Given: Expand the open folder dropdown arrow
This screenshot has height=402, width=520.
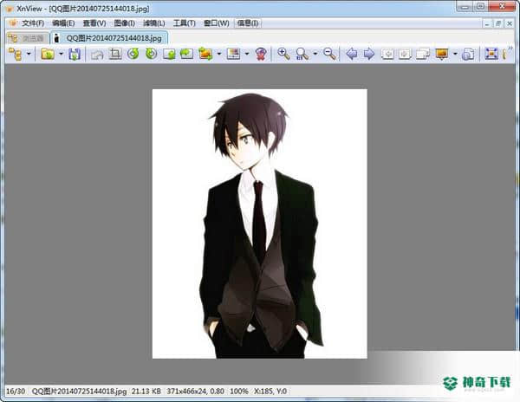Looking at the screenshot, I should pos(61,54).
